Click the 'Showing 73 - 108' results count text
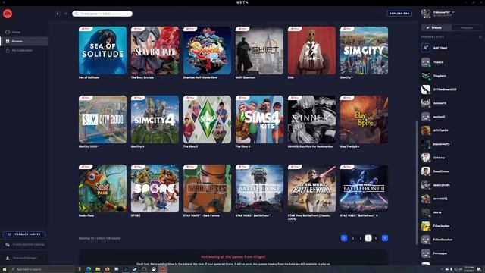 click(x=99, y=238)
